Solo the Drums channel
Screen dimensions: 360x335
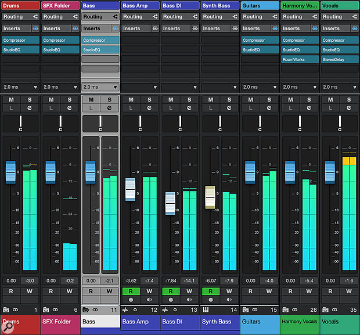(30, 100)
